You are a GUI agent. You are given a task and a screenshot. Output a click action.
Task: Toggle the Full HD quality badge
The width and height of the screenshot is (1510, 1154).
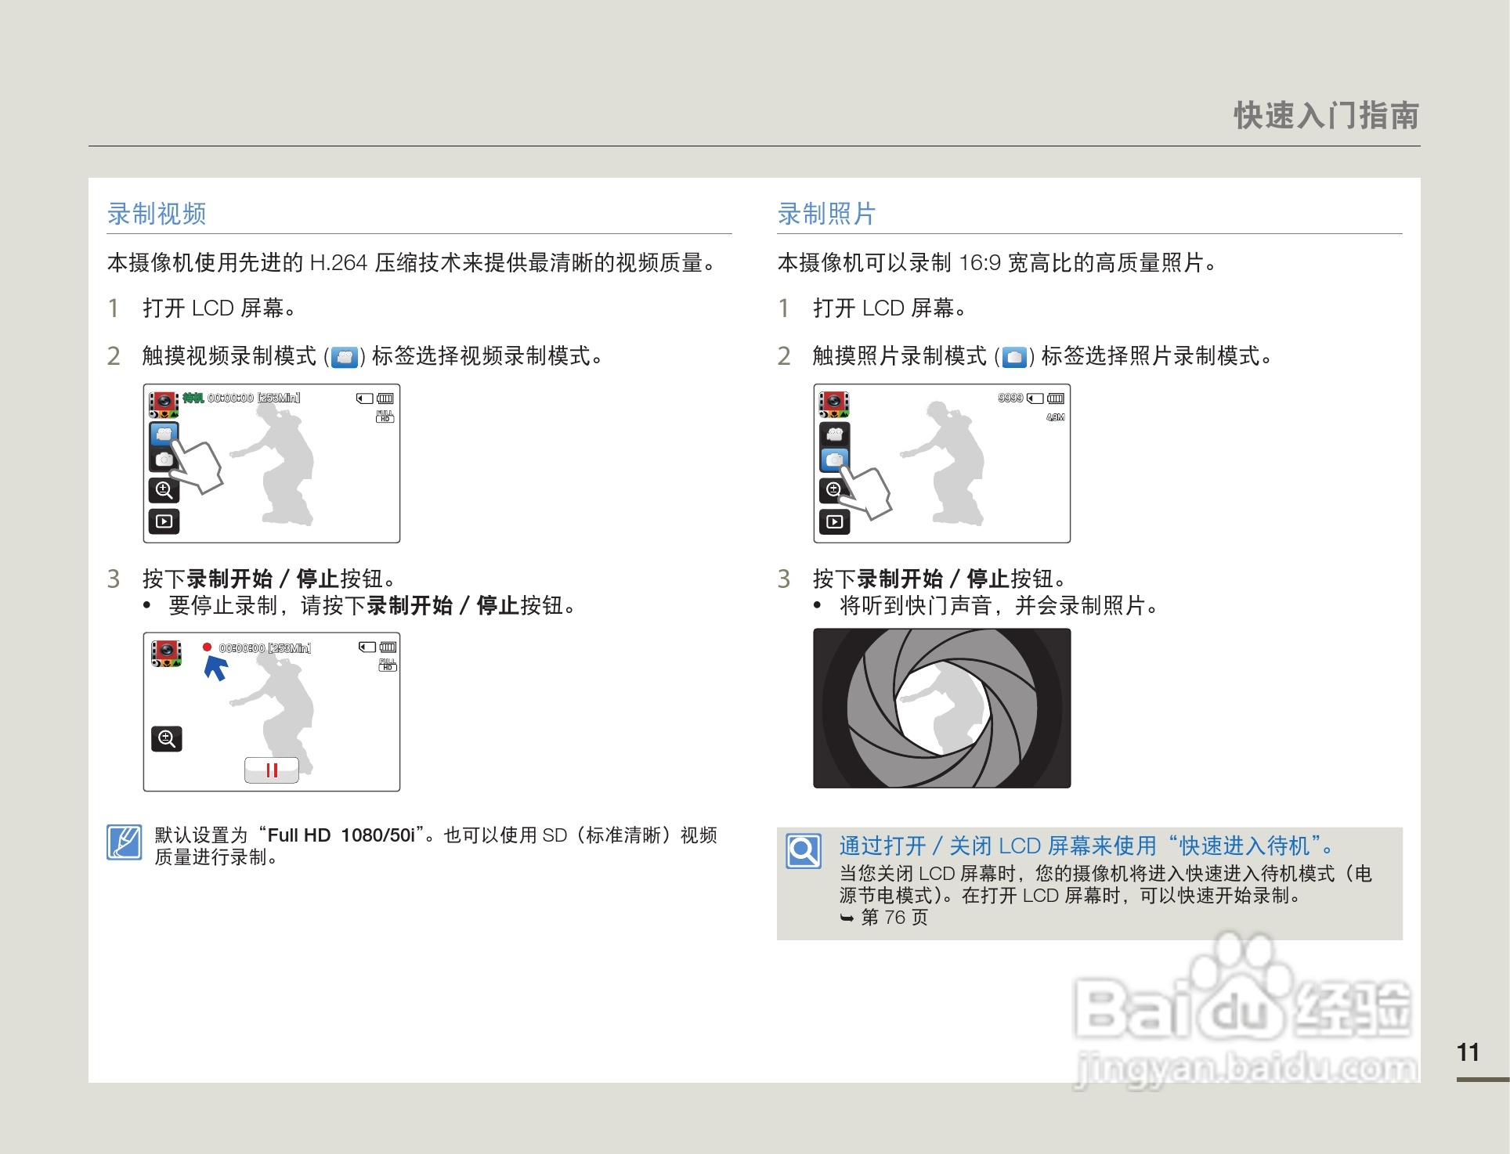[x=385, y=417]
